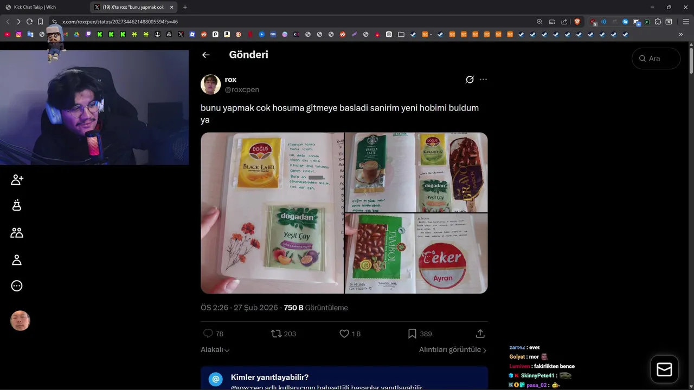This screenshot has height=390, width=694.
Task: Open the @roxcpen handle link
Action: coord(242,89)
